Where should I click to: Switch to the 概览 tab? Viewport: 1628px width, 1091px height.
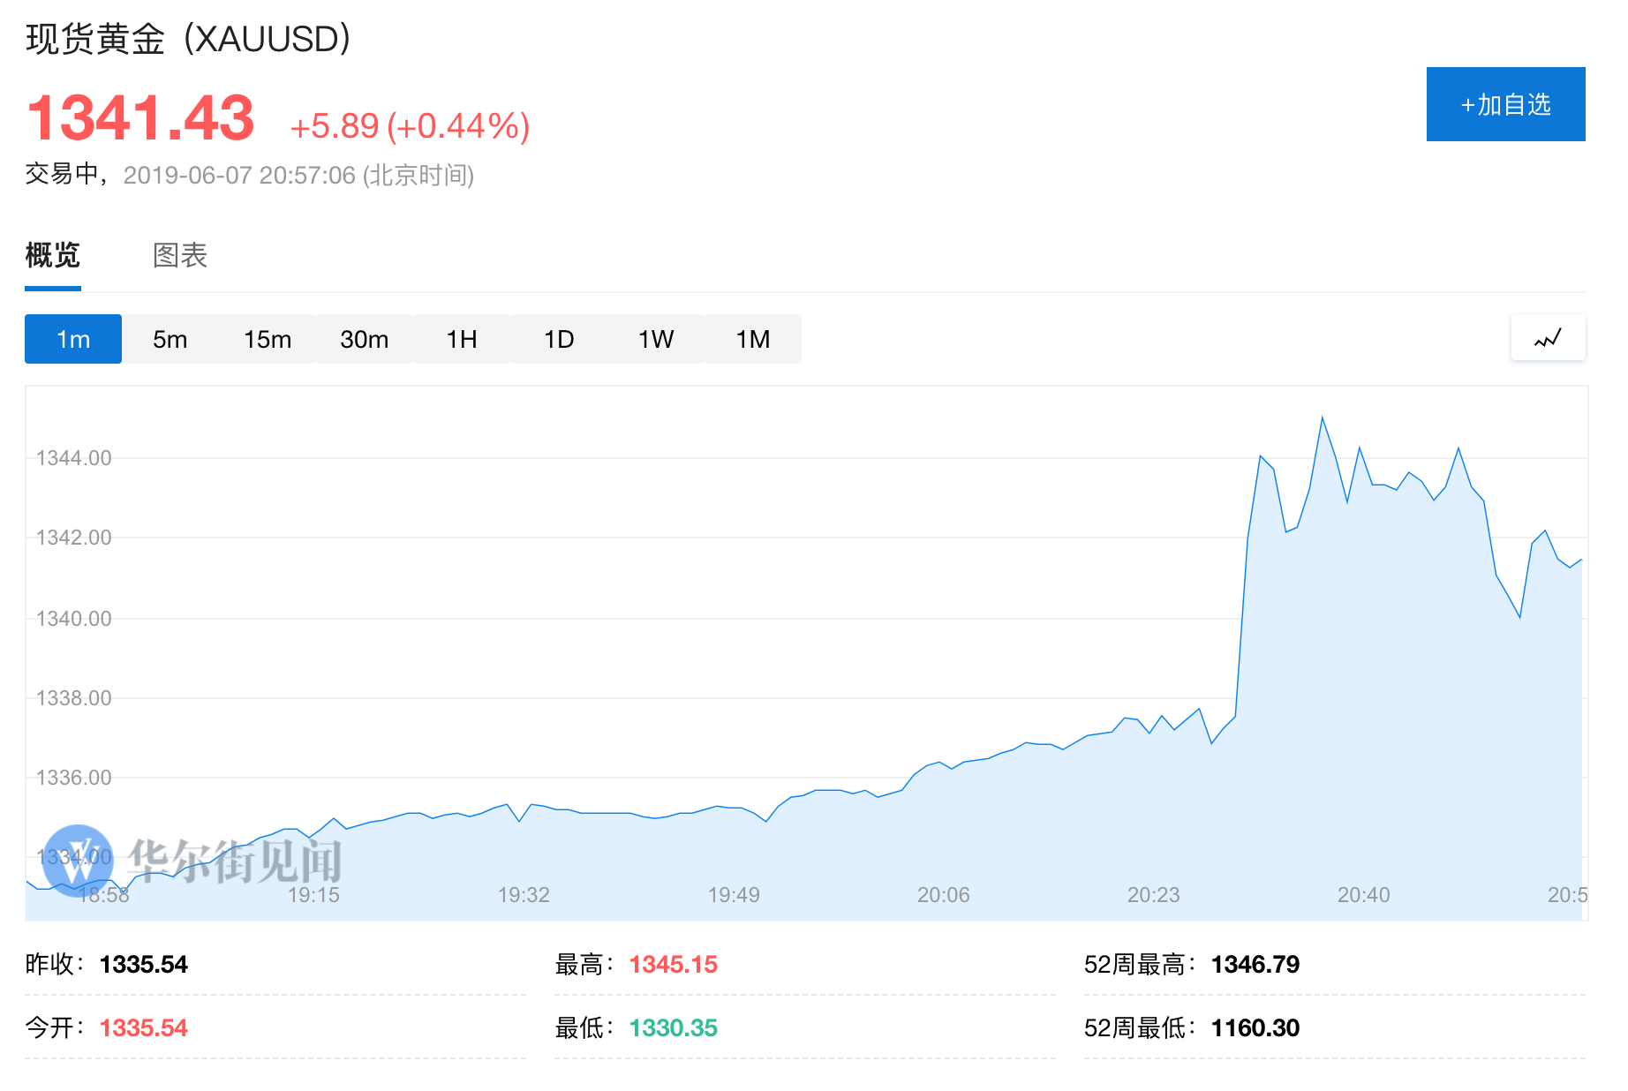53,256
